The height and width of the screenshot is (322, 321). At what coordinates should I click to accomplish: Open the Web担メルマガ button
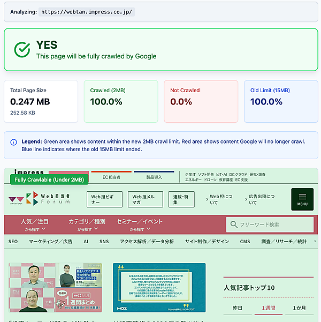tap(146, 199)
